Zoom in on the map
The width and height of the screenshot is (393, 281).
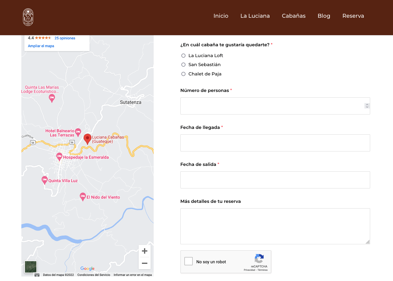(x=145, y=251)
